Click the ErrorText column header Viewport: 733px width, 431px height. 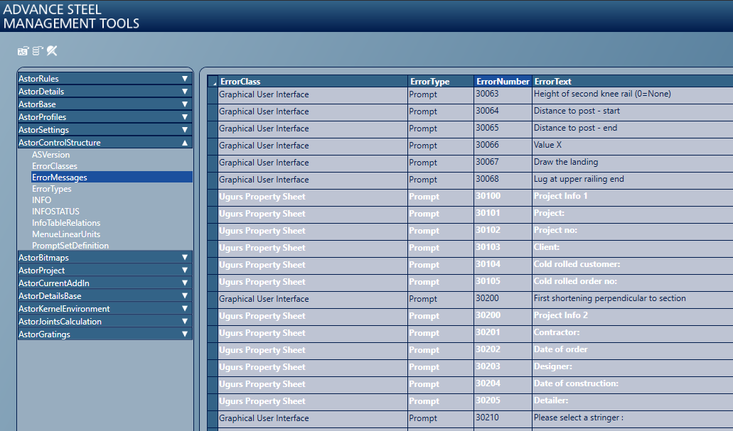pyautogui.click(x=551, y=81)
